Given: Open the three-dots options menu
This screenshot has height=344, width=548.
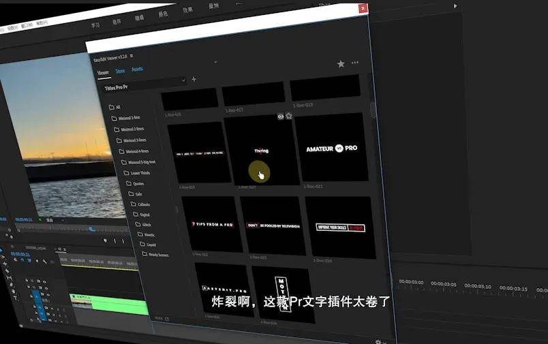Looking at the screenshot, I should (355, 63).
